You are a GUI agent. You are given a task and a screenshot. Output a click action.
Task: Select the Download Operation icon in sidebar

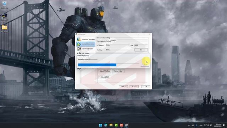pos(79,39)
